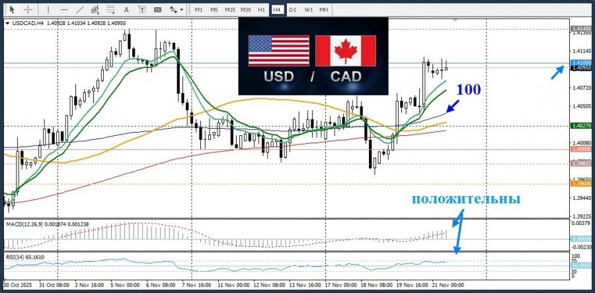Click the triangle beside USDCAD,H4 title
This screenshot has width=595, height=293.
point(7,23)
